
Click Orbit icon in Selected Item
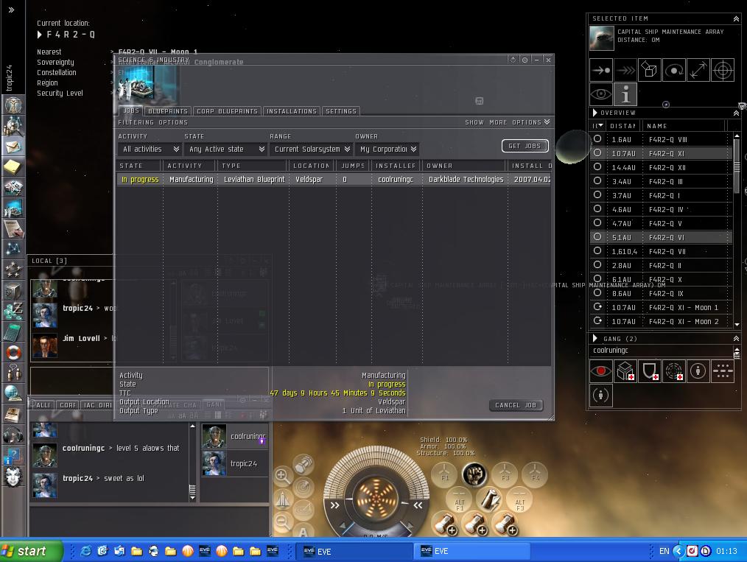(x=674, y=71)
